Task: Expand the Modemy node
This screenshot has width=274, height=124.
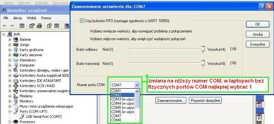Action: tap(10, 96)
